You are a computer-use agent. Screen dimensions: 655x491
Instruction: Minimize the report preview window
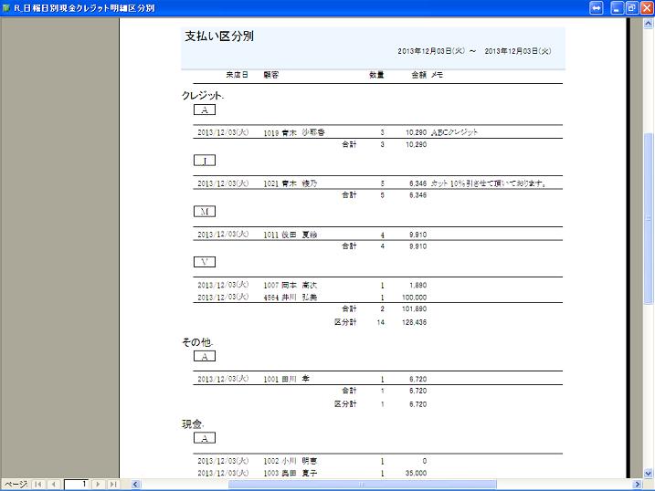pyautogui.click(x=617, y=7)
